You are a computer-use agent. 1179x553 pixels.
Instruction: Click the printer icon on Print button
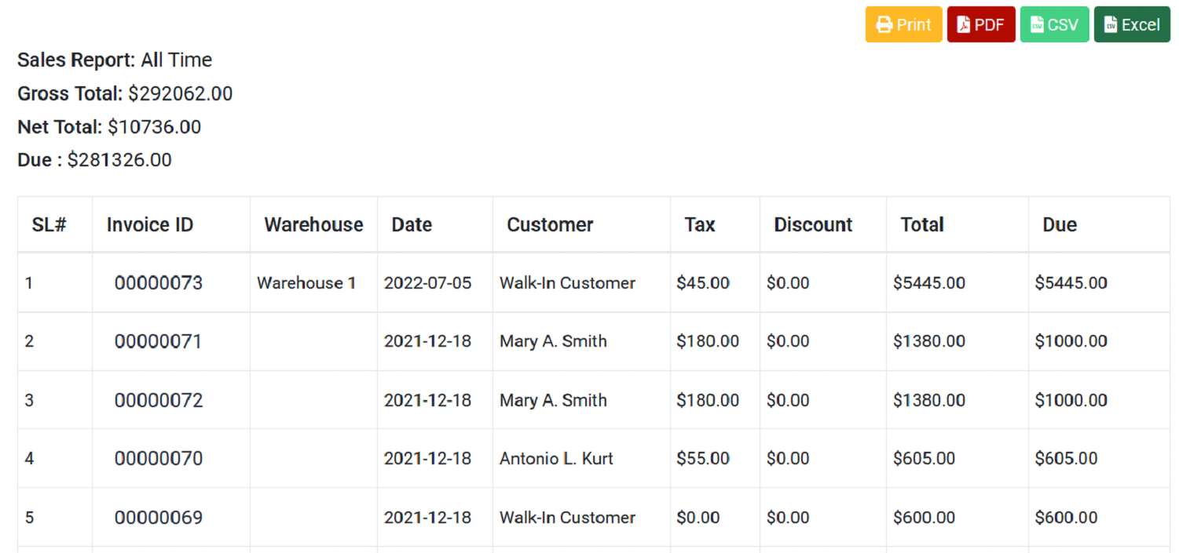[884, 25]
